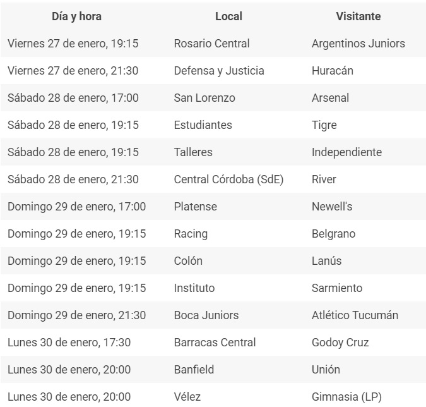Click the Newell's visitor cell
This screenshot has width=426, height=407.
[x=332, y=207]
